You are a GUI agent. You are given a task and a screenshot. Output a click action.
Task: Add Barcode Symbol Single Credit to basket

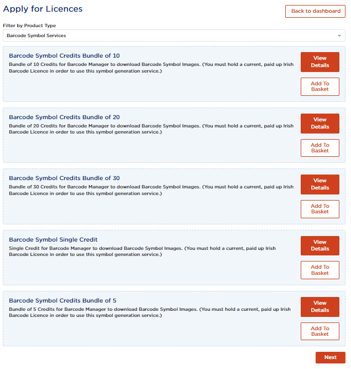pos(319,270)
